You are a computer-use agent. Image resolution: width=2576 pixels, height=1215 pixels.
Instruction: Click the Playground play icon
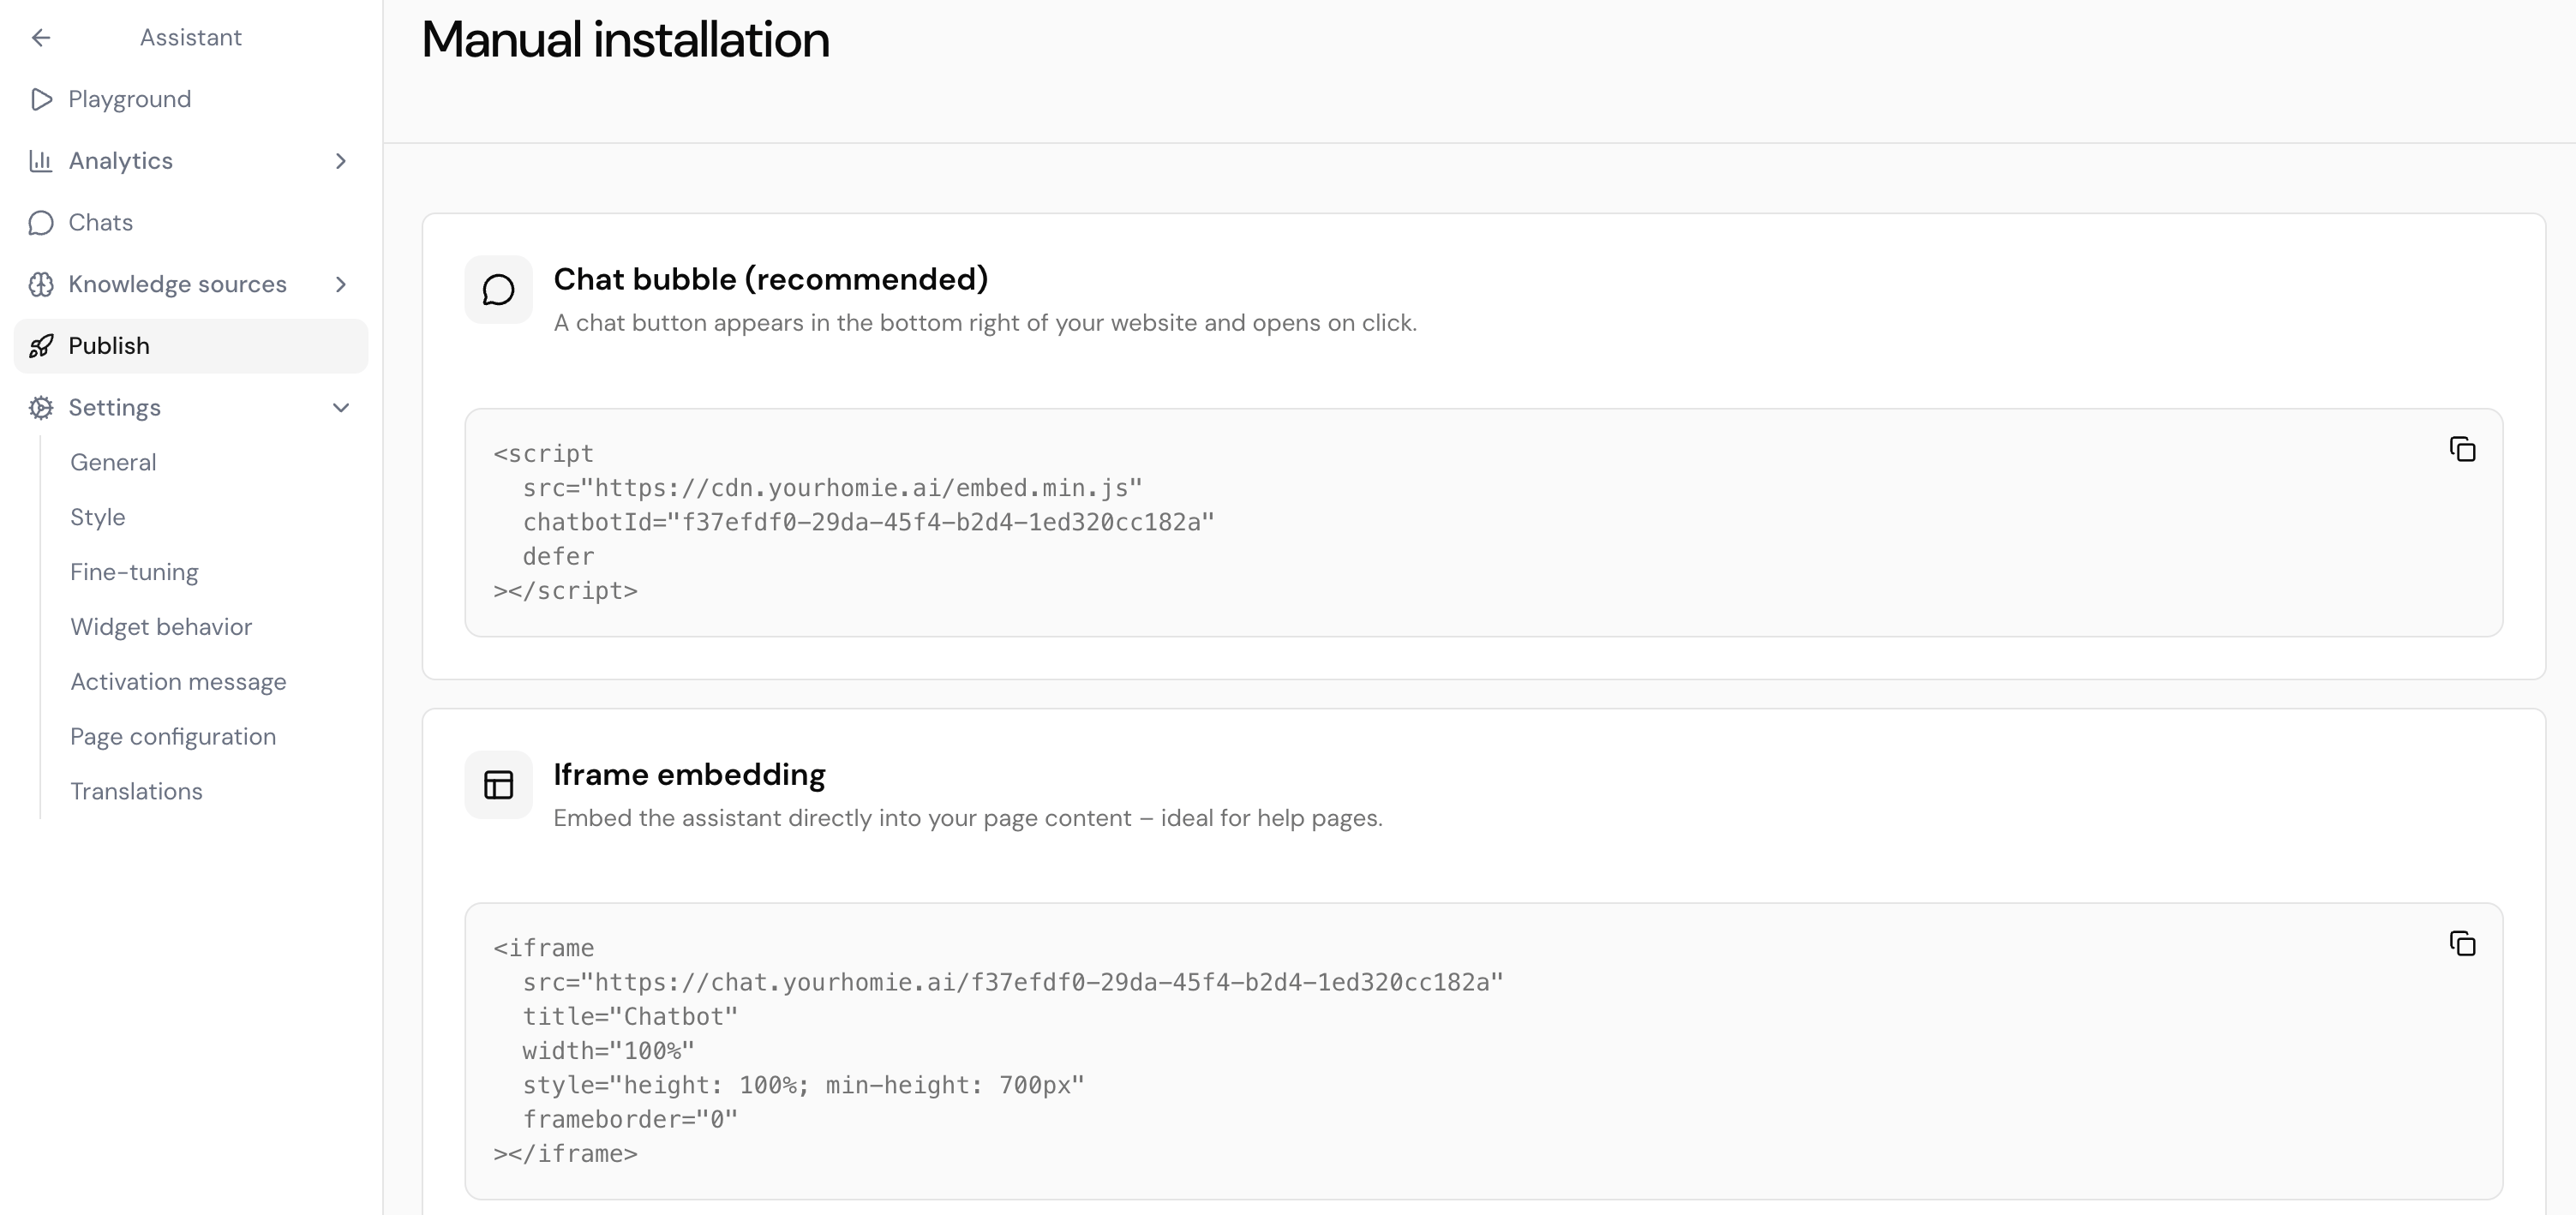coord(41,99)
